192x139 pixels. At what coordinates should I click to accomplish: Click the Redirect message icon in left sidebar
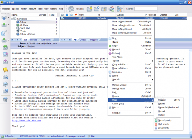(x=5, y=61)
